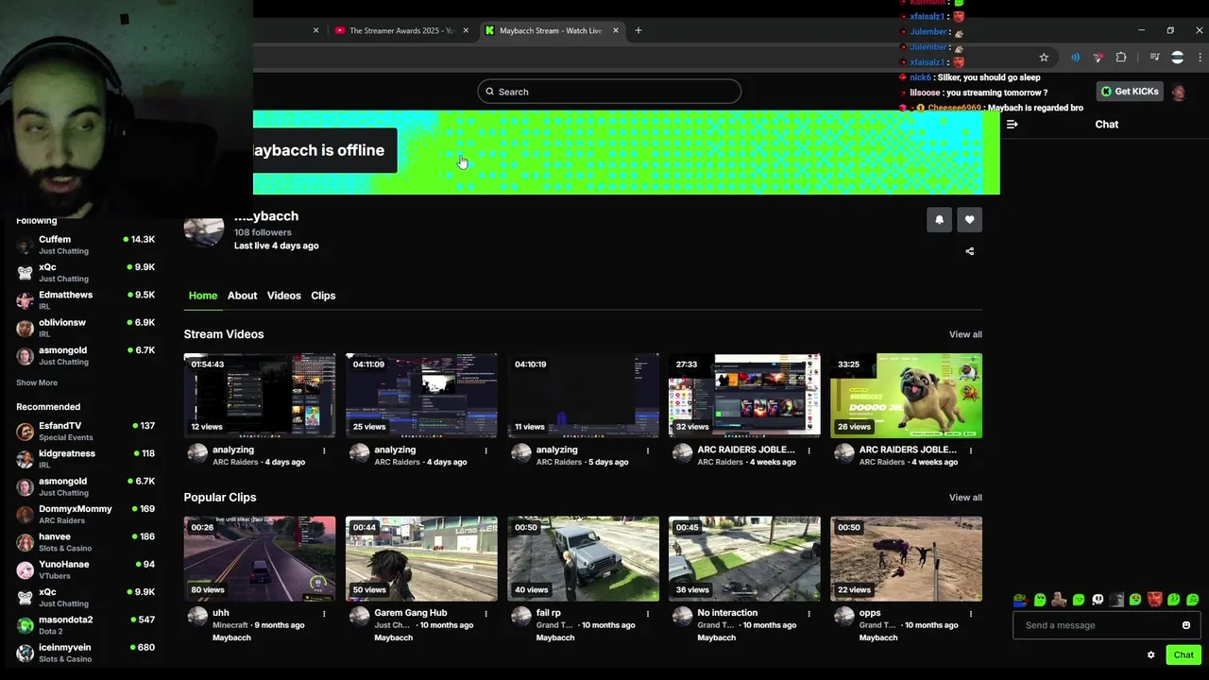Open the 33:25 pug thumbnail video
This screenshot has height=680, width=1209.
tap(906, 396)
